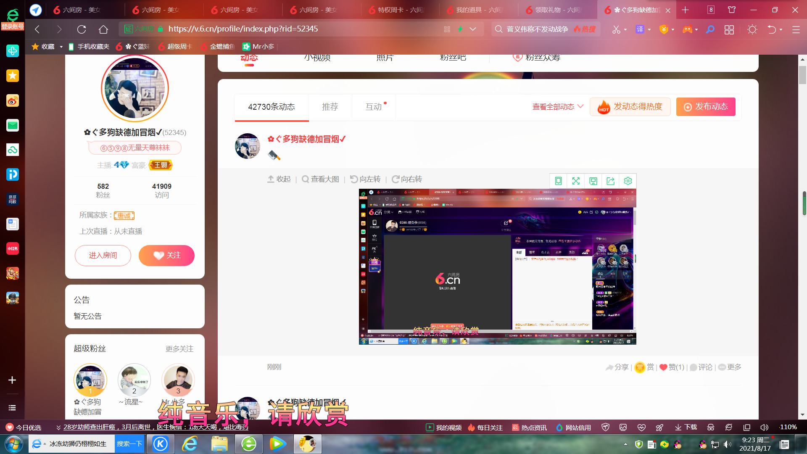807x454 pixels.
Task: Switch to the 互动 tab
Action: click(x=374, y=107)
